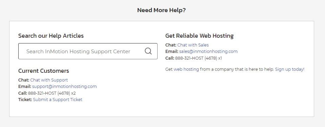
Task: Follow the web hosting link in the sentence
Action: pyautogui.click(x=186, y=69)
